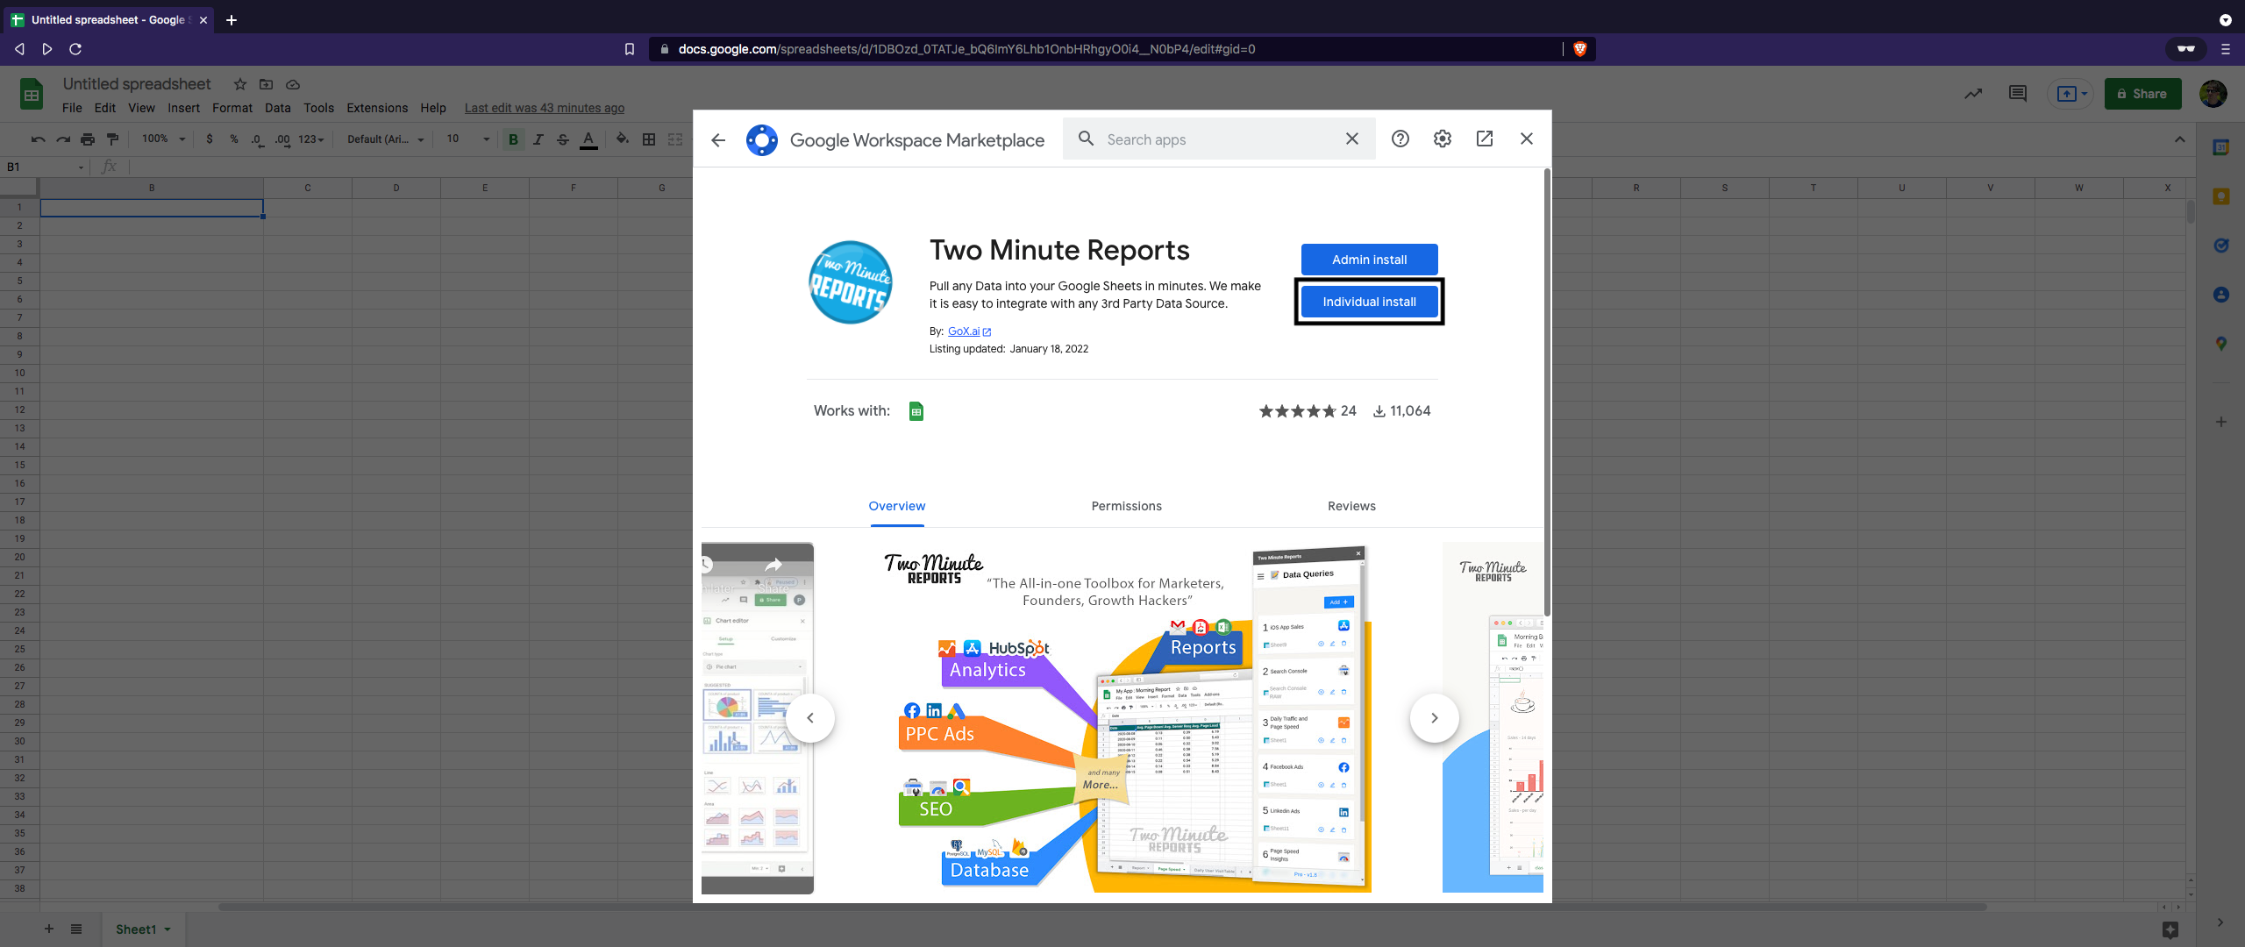
Task: Open the 123 number format dropdown
Action: click(x=311, y=139)
